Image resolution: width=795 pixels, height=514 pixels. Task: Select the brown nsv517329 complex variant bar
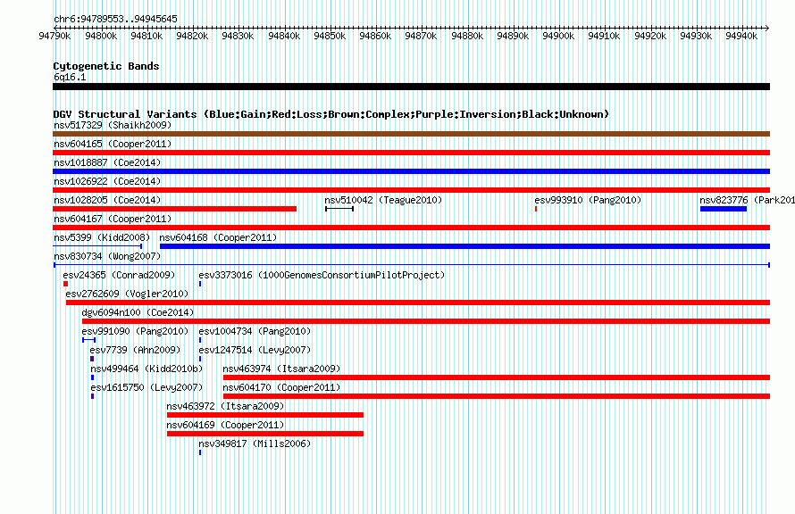(x=411, y=134)
